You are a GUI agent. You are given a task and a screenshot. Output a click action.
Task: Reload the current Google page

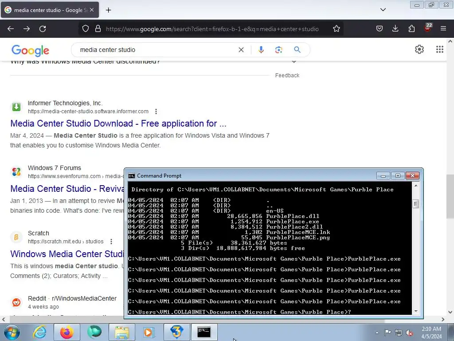[43, 29]
